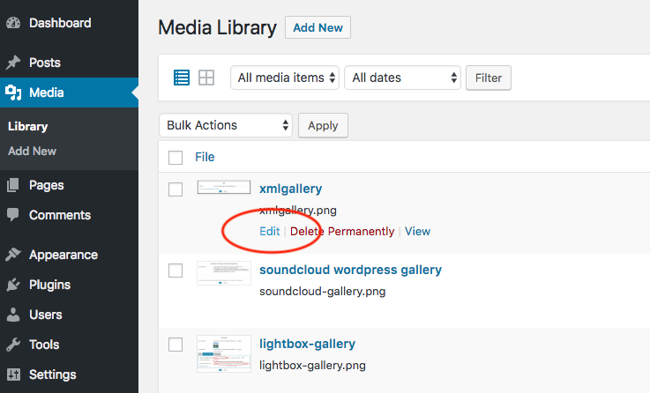Open the Bulk Actions dropdown

point(226,125)
